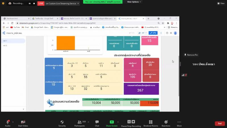Image resolution: width=227 pixels, height=128 pixels.
Task: Open Data Studio more options dots
Action: pyautogui.click(x=161, y=33)
